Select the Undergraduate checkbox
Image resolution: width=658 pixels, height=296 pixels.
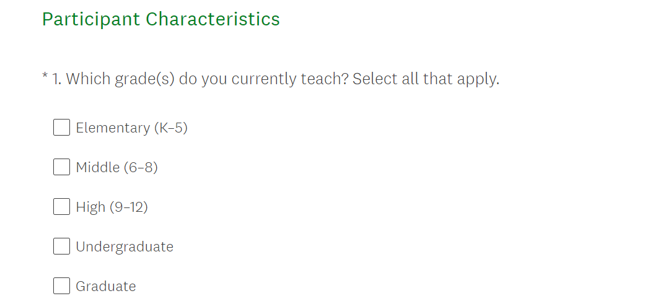tap(61, 246)
